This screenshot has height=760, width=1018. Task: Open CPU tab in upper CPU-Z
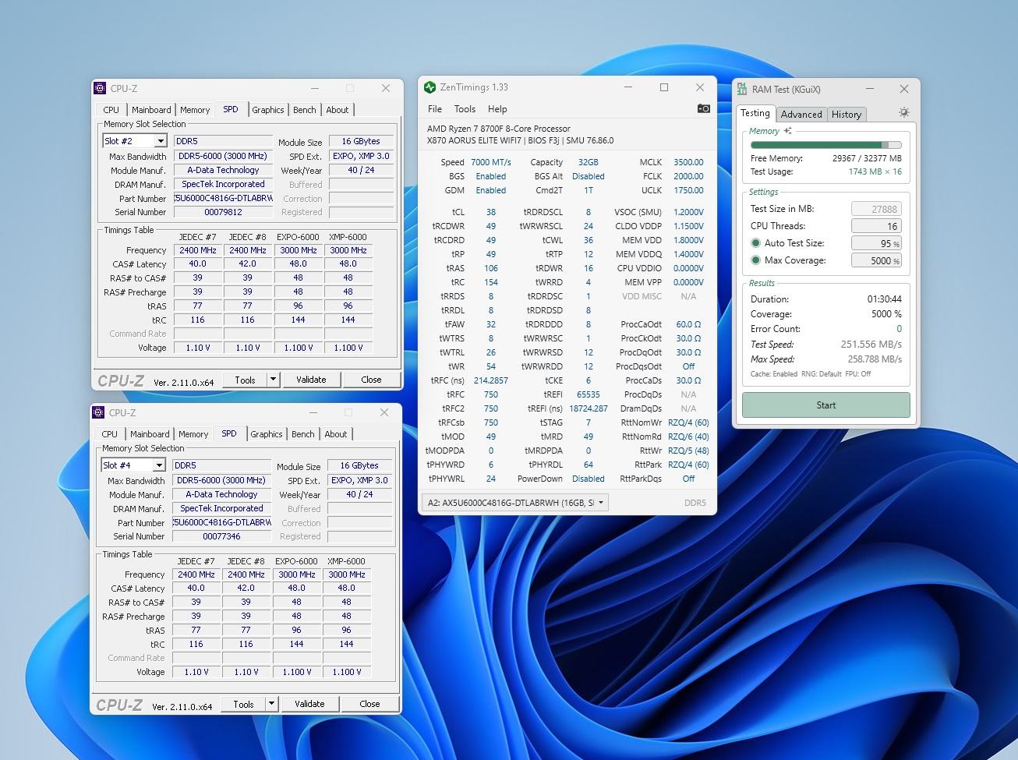(111, 110)
